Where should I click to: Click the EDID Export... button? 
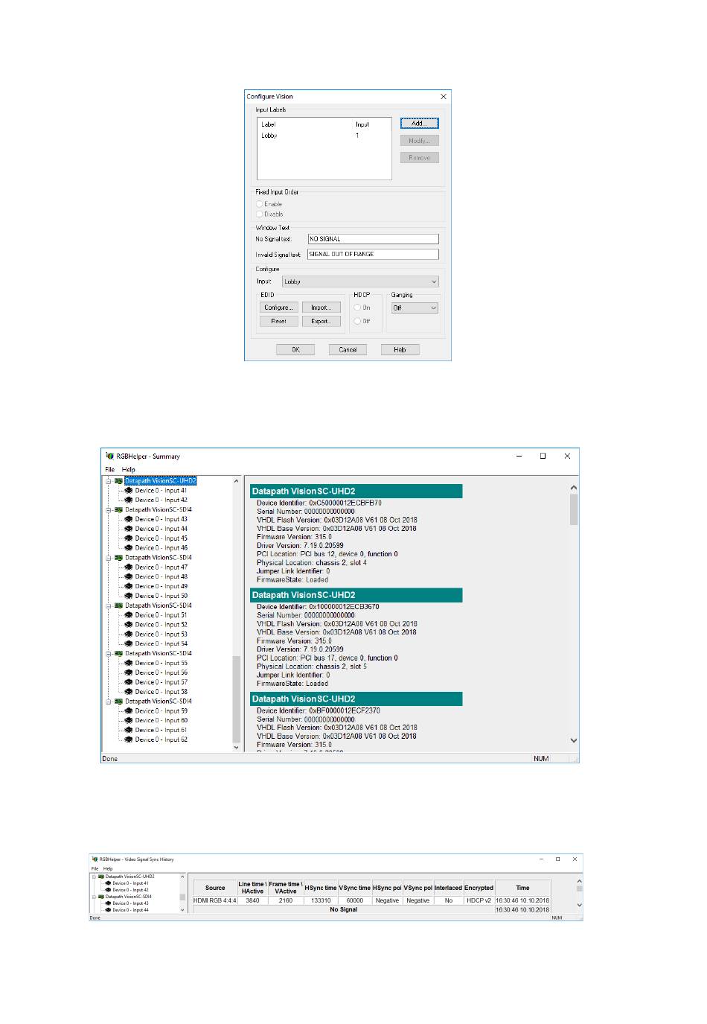321,321
